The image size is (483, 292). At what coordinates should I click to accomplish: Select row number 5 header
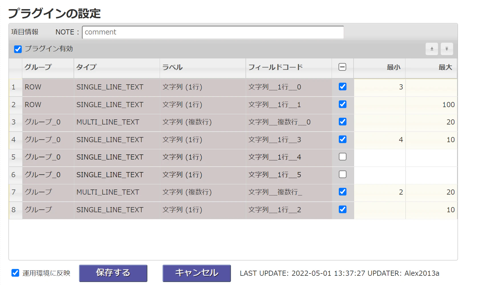pyautogui.click(x=15, y=157)
